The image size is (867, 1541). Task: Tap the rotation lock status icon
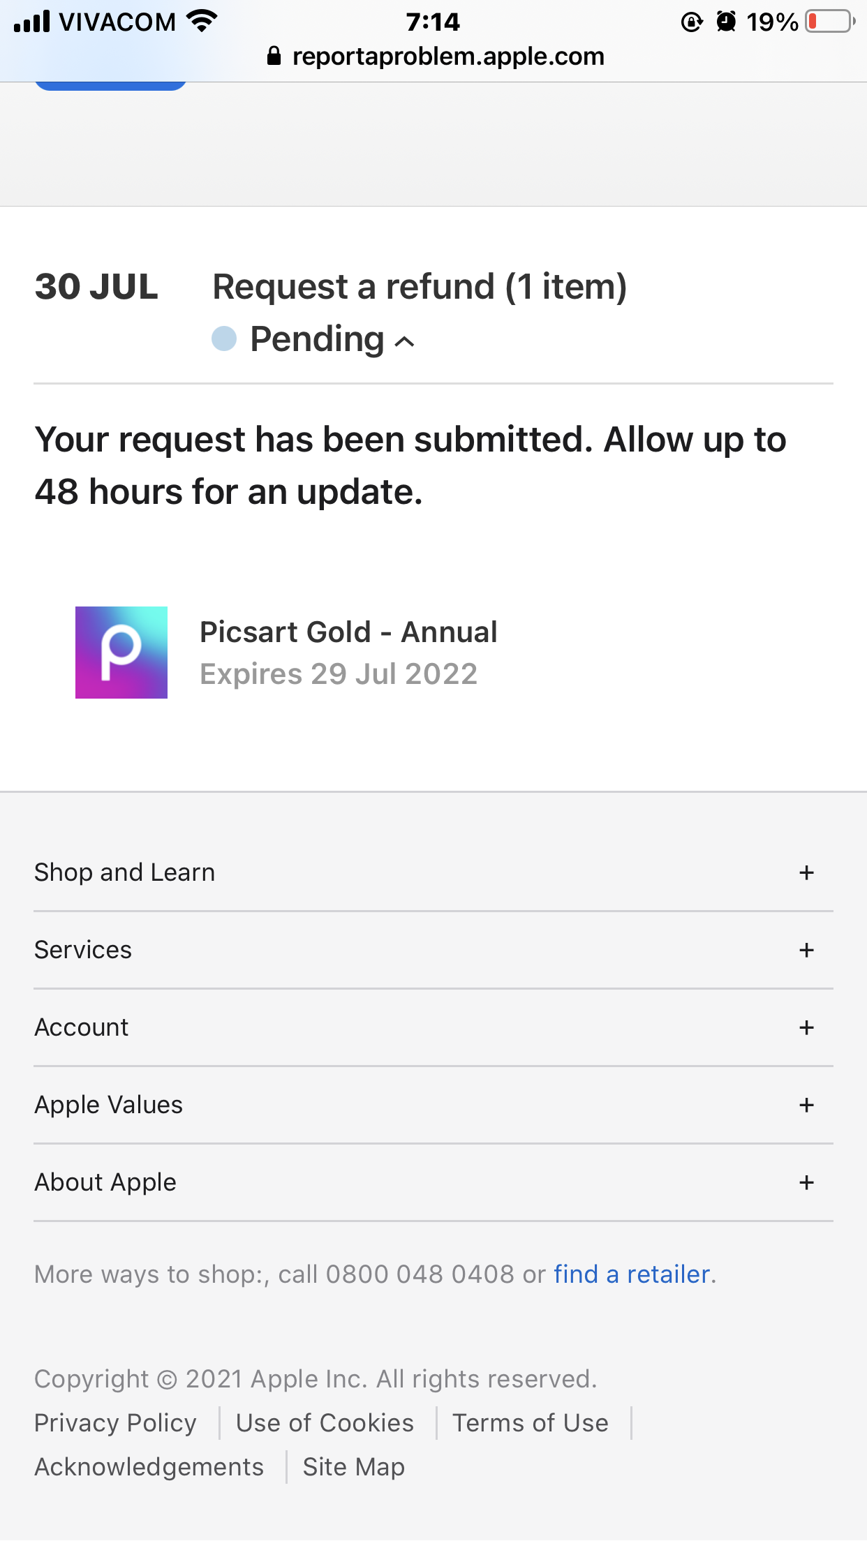(x=691, y=22)
